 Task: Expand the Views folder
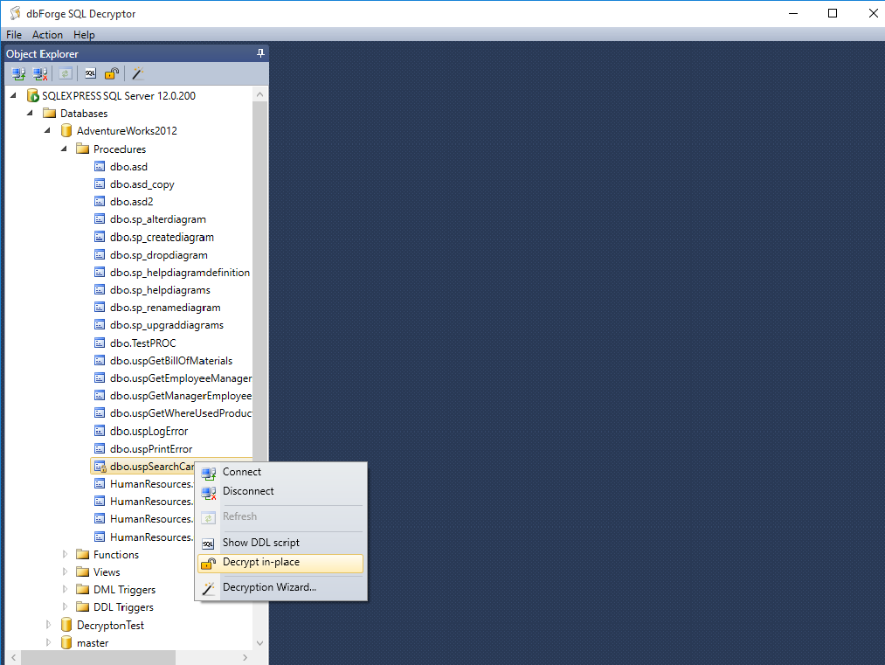[65, 571]
